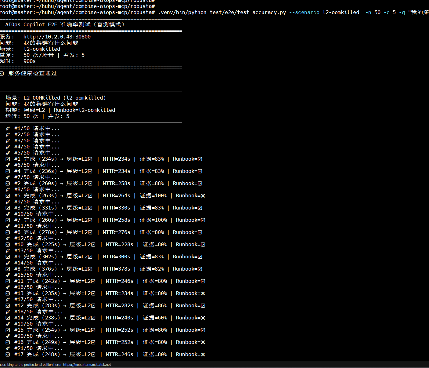This screenshot has height=368, width=429.
Task: Click the rocket icon beside #15/50 请求中
Action: coord(8,275)
